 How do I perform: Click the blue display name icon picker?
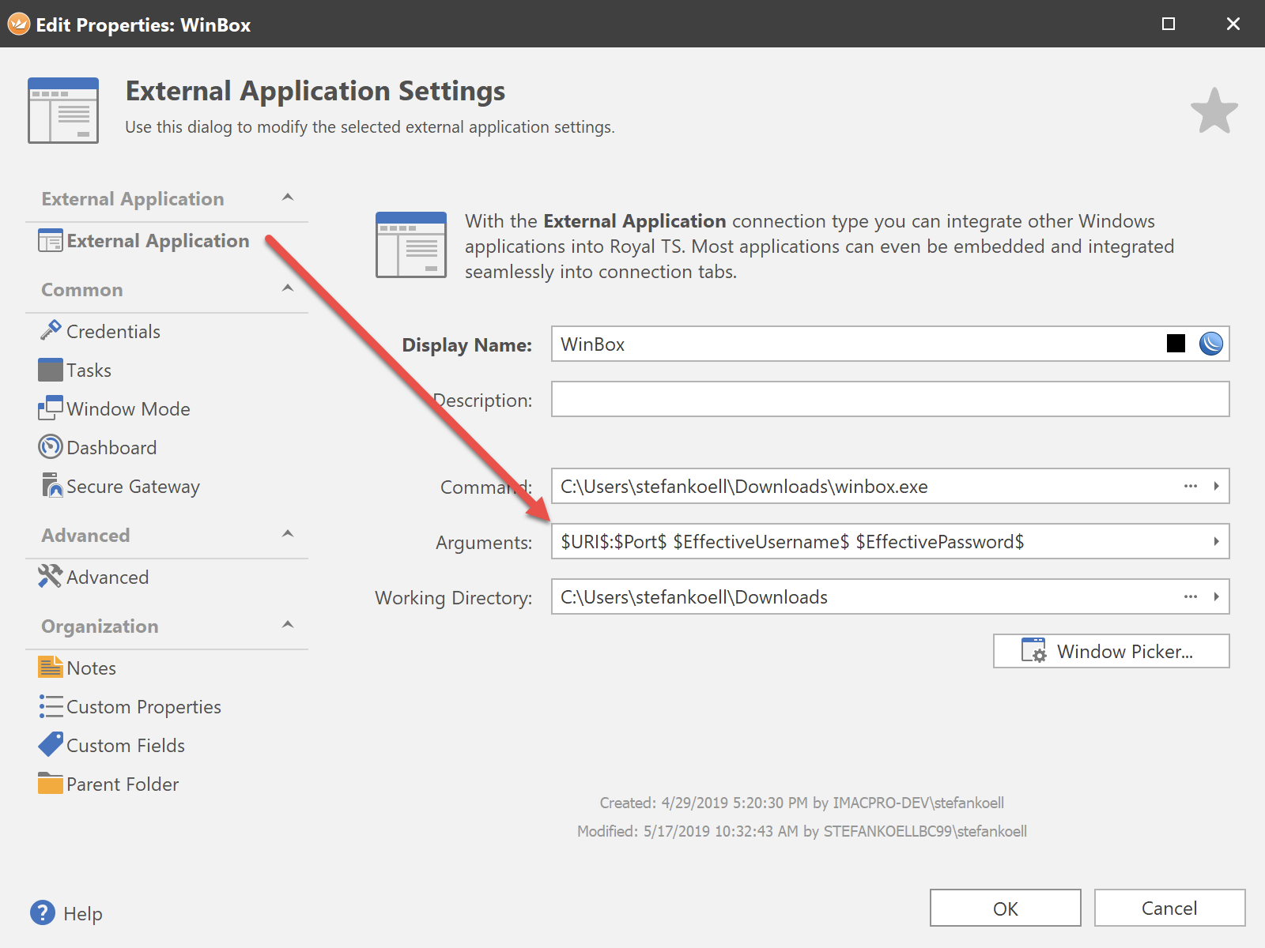point(1210,344)
